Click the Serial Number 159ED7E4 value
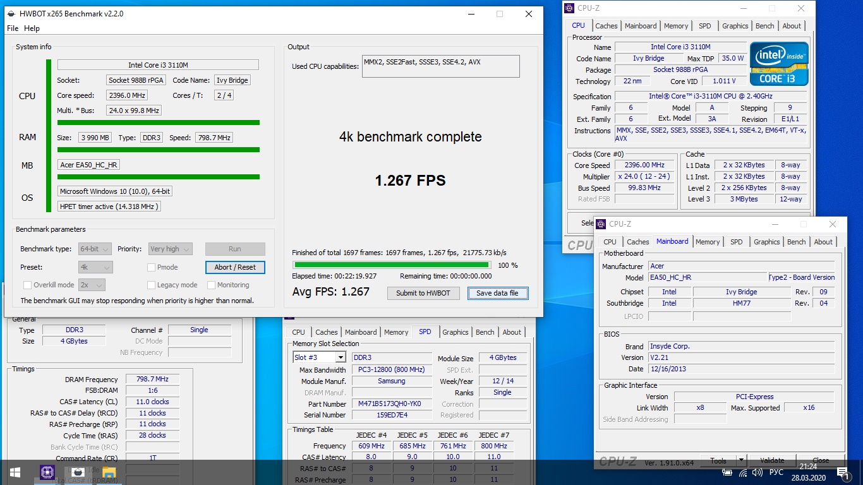This screenshot has width=863, height=485. [x=392, y=416]
